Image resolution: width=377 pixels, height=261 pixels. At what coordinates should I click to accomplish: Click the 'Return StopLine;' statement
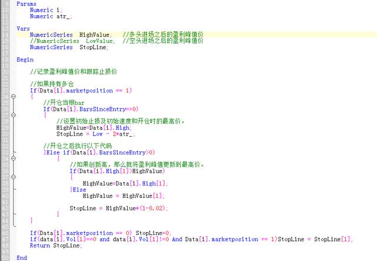(x=56, y=245)
